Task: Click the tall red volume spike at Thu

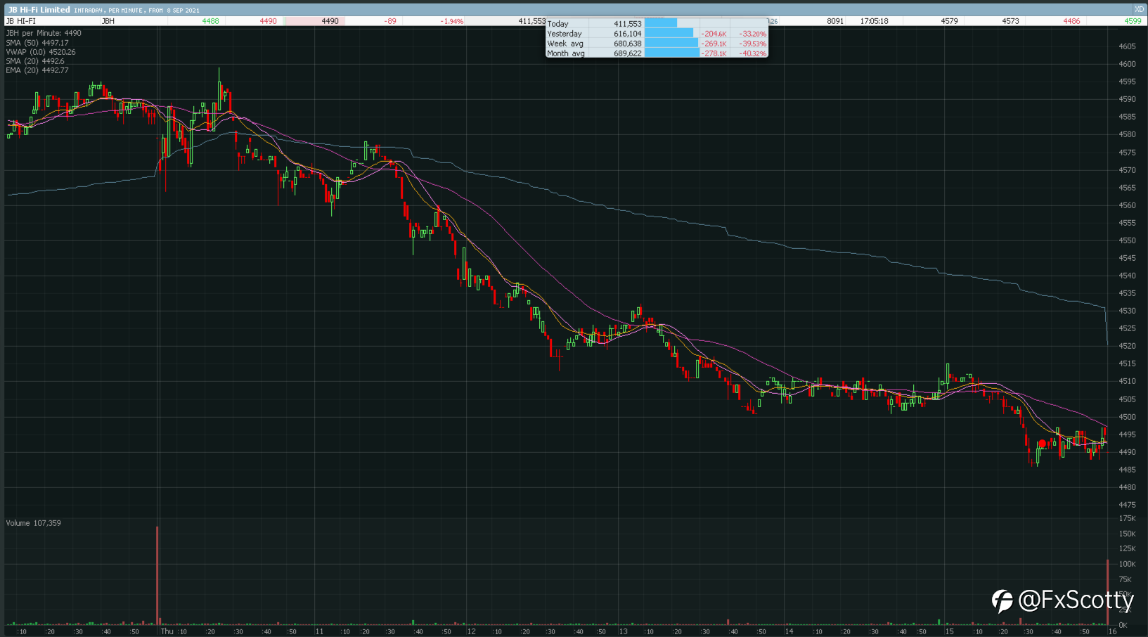Action: click(157, 575)
